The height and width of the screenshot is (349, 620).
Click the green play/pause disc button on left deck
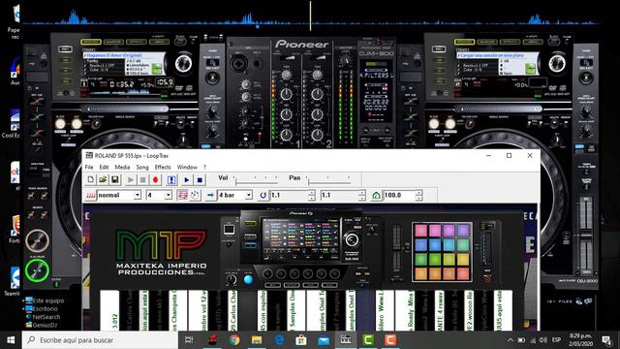coord(37,270)
